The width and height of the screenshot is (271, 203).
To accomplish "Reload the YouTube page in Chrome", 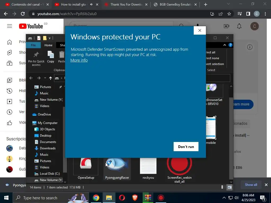I will pyautogui.click(x=23, y=14).
